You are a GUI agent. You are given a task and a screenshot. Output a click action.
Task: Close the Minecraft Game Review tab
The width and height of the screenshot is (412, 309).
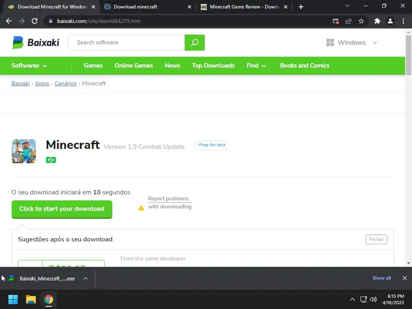pos(286,7)
